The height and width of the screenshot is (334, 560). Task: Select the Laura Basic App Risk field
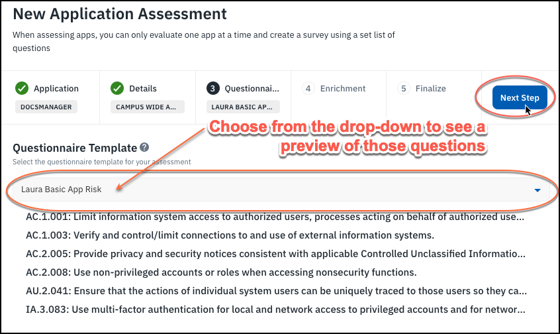click(x=265, y=190)
